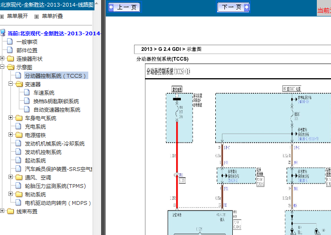331x235 pixels.
Task: Go to next page with 下一页 button
Action: coord(233,7)
